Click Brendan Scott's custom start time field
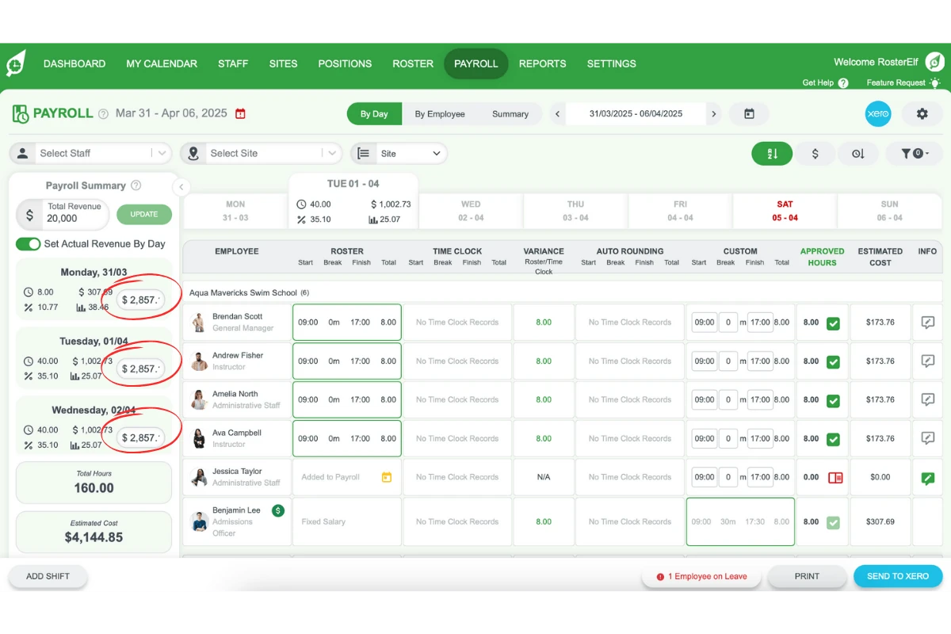This screenshot has width=951, height=634. 704,323
